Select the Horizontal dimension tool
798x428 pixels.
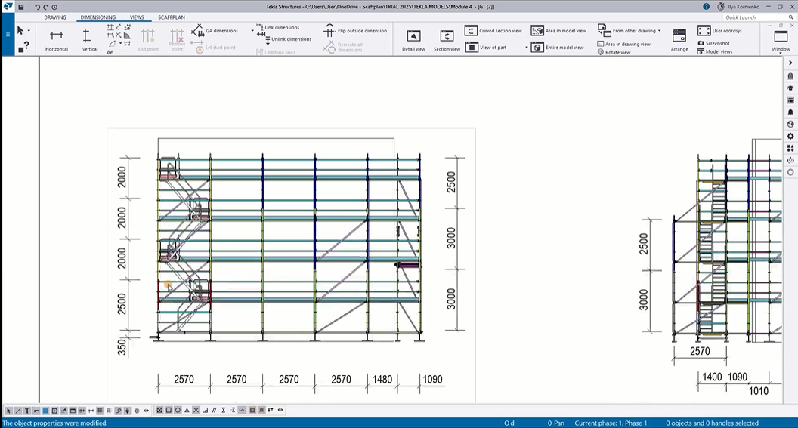click(x=57, y=40)
